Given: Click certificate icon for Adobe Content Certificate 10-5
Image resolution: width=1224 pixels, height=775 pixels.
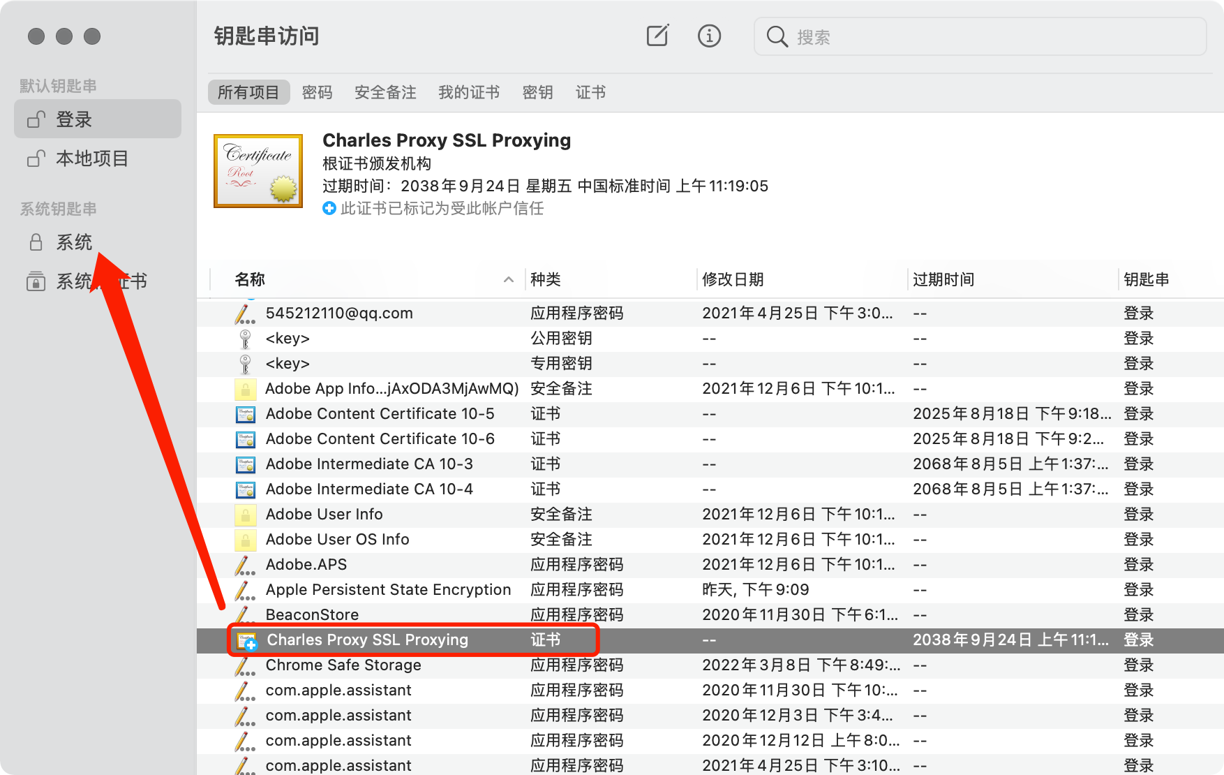Looking at the screenshot, I should click(246, 414).
